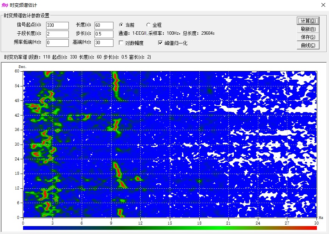Click the 计算(O) compute button
The width and height of the screenshot is (329, 234).
point(308,20)
